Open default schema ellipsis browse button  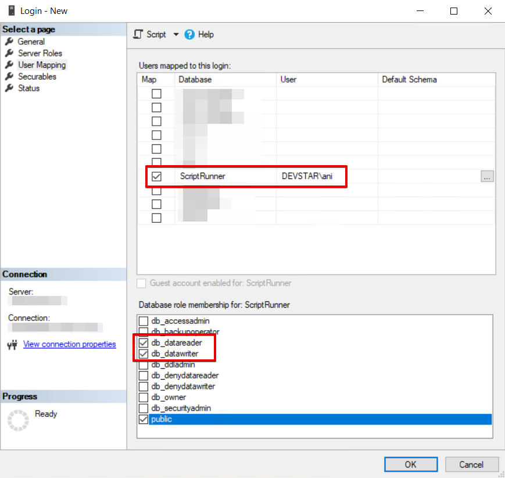pyautogui.click(x=487, y=177)
